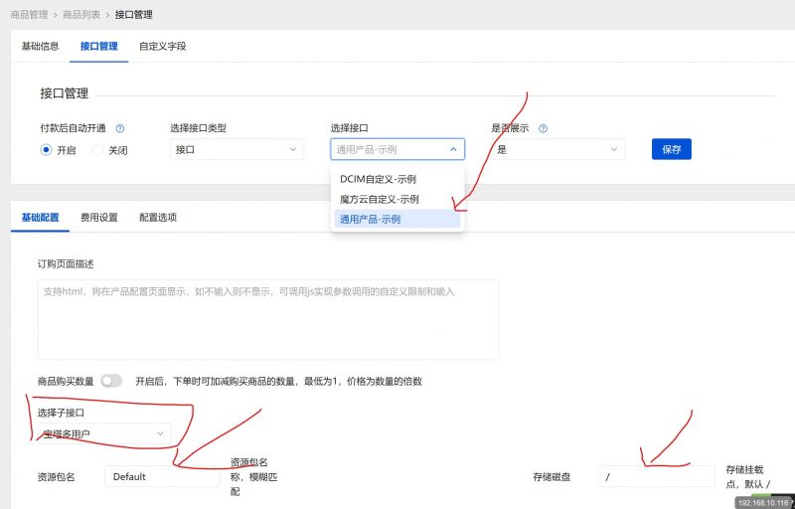Click help icon beside 是否展示
Image resolution: width=795 pixels, height=509 pixels.
tap(543, 129)
